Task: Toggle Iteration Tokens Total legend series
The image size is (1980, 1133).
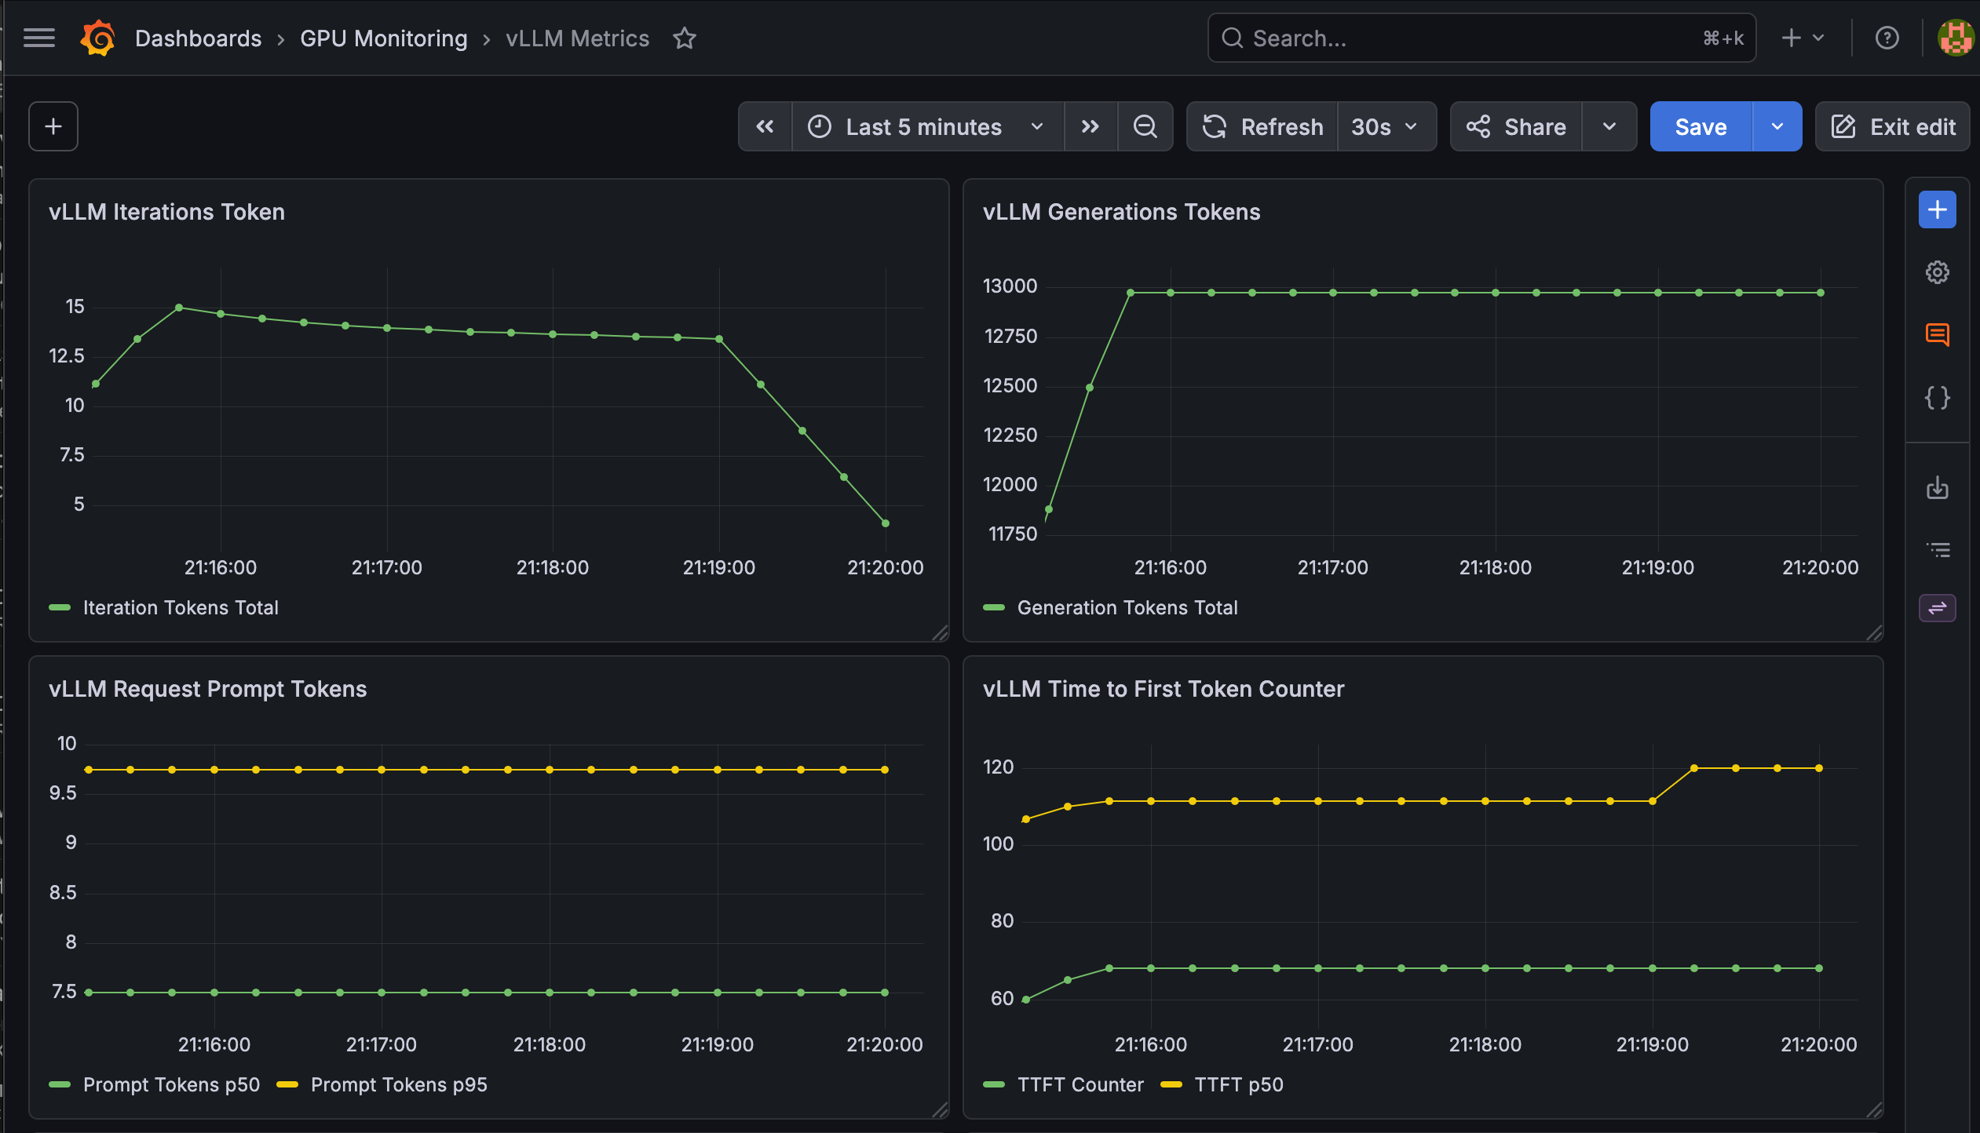Action: point(164,607)
